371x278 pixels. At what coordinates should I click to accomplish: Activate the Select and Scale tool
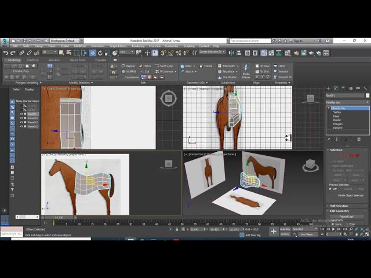point(107,53)
